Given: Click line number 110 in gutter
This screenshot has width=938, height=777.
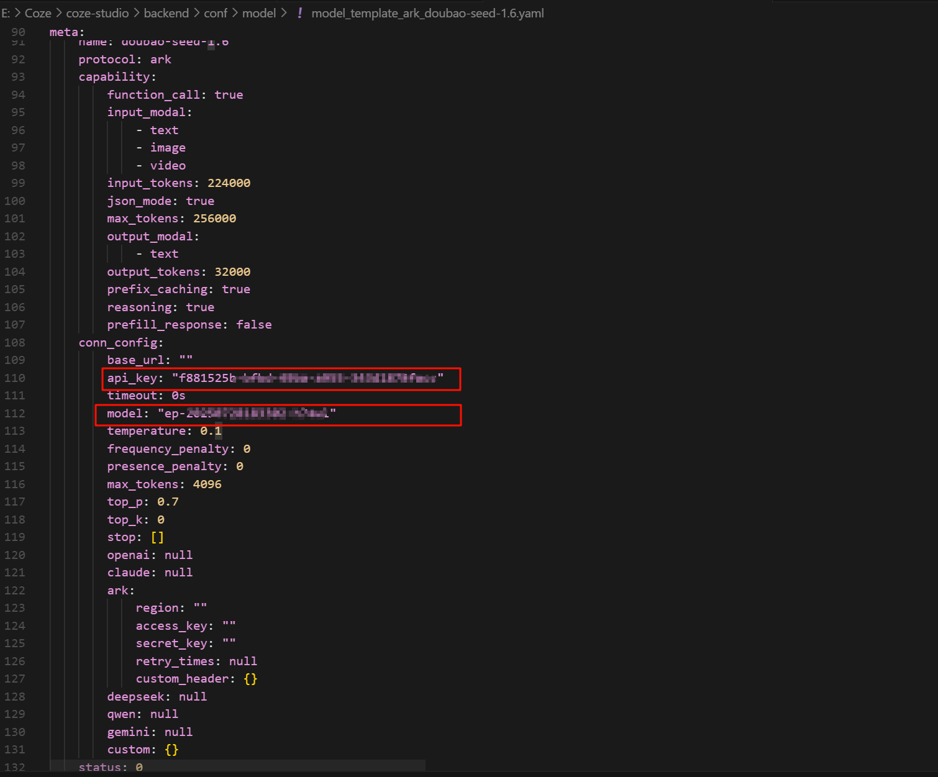Looking at the screenshot, I should click(x=15, y=378).
